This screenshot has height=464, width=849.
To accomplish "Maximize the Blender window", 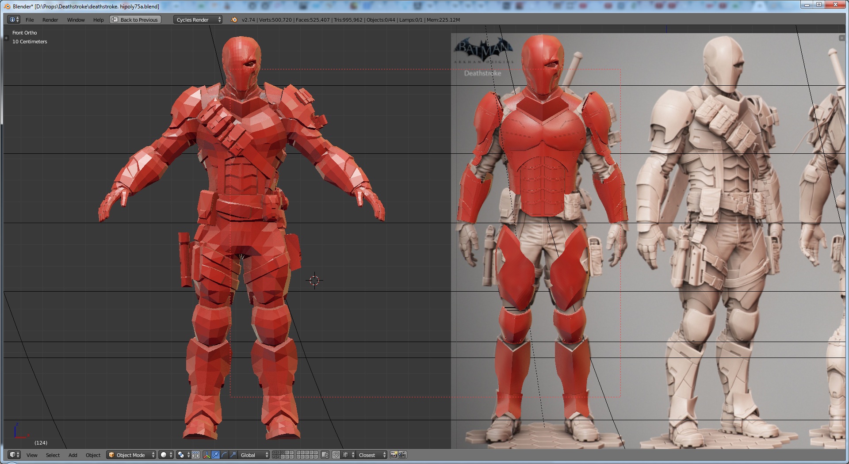I will pos(819,4).
